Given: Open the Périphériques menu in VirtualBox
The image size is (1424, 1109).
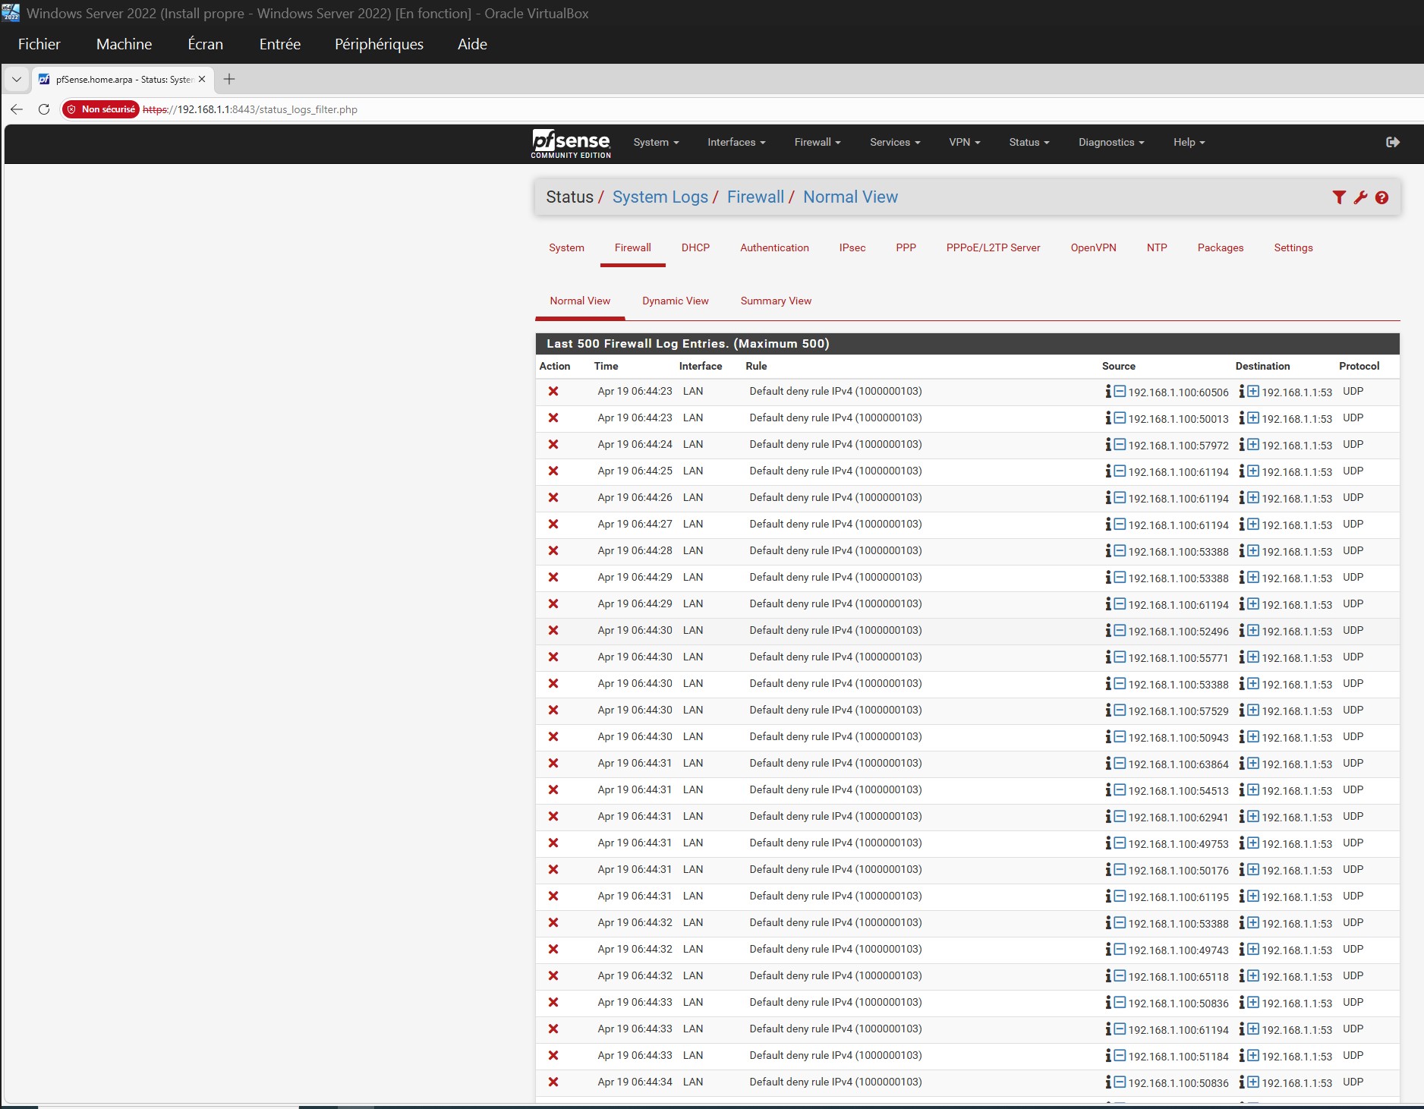Looking at the screenshot, I should point(379,44).
